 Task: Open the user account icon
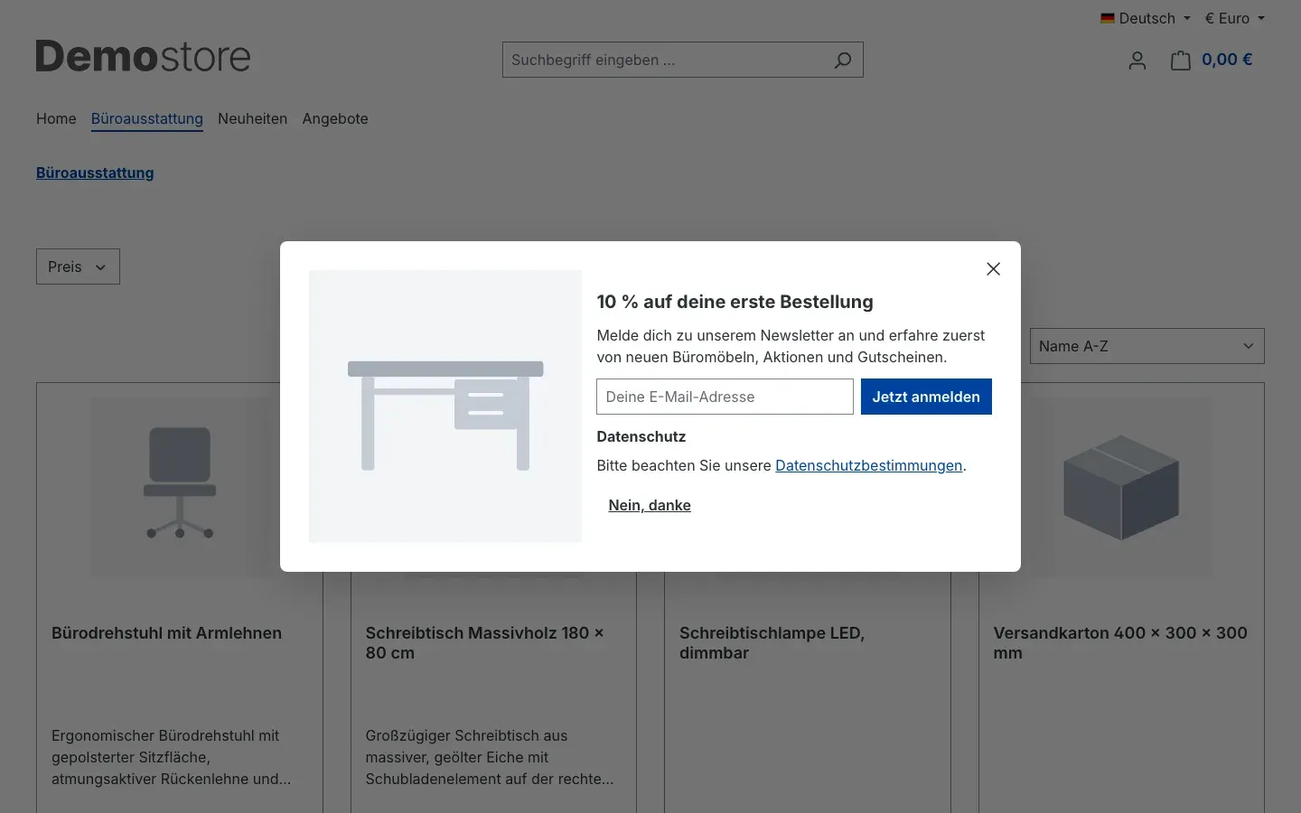[1137, 61]
